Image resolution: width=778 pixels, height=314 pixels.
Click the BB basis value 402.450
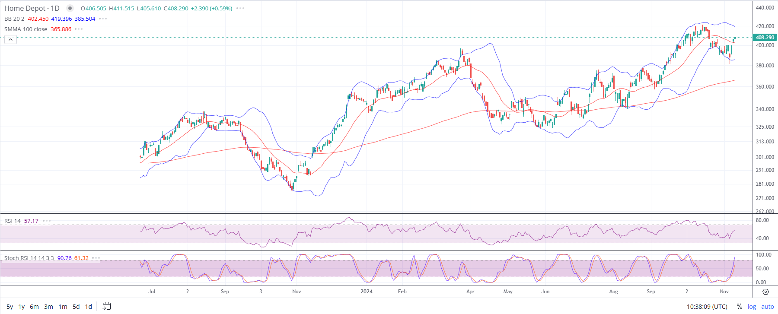38,19
